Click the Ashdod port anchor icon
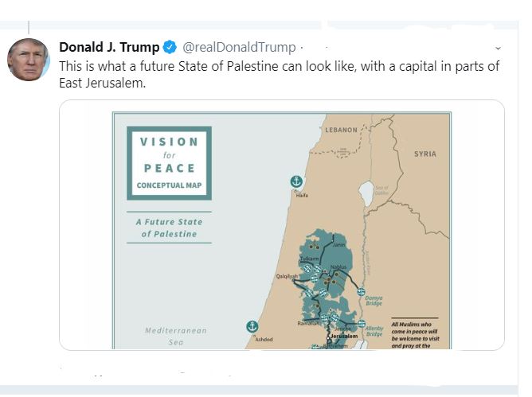 [x=252, y=327]
